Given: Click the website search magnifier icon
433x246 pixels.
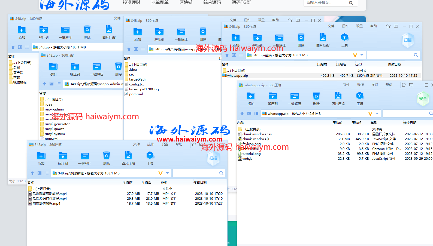Looking at the screenshot, I should (x=351, y=3).
